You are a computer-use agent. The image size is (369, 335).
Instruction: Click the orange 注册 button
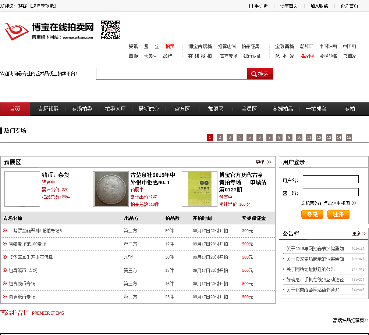click(338, 215)
